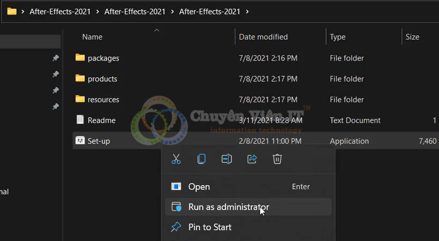Click the Cut scissors icon
The height and width of the screenshot is (241, 439).
[176, 159]
